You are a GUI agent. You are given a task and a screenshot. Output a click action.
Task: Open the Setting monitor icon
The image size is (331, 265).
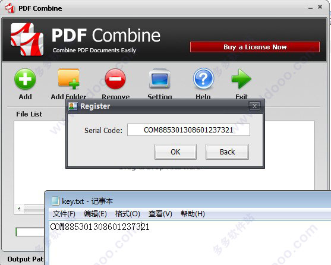pos(160,78)
